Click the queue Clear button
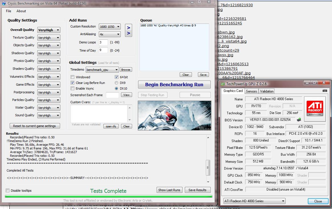This screenshot has width=332, height=209. pos(185,75)
